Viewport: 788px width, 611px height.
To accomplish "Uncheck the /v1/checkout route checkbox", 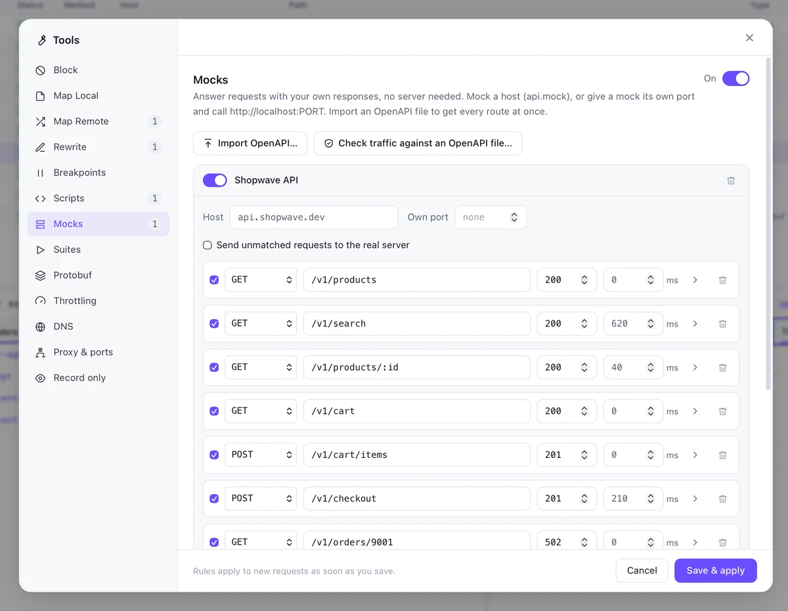I will 214,499.
